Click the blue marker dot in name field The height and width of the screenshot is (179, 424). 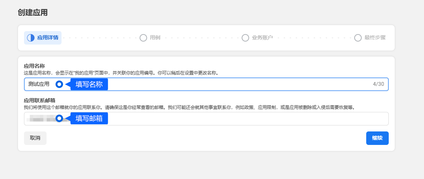[59, 84]
